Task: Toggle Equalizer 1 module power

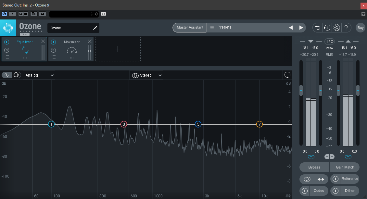Action: coord(6,42)
